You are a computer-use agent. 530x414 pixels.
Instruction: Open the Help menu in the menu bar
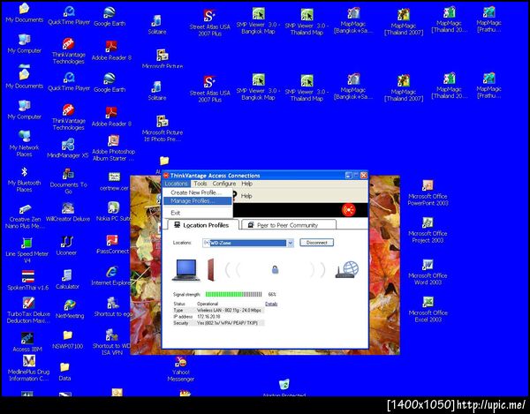(246, 184)
